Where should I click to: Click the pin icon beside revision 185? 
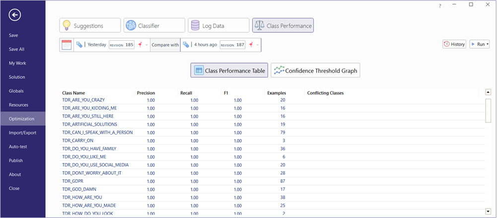click(x=140, y=45)
